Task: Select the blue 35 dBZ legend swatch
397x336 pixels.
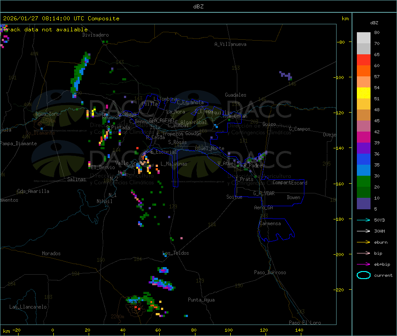Action: (363, 159)
